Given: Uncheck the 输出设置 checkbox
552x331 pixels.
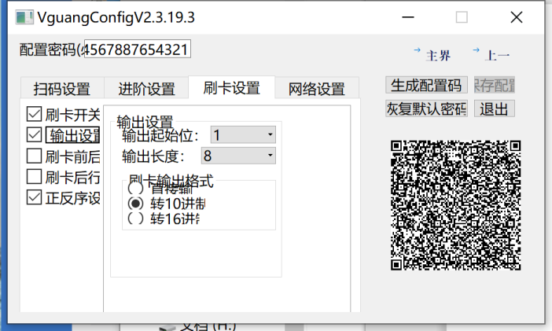Looking at the screenshot, I should pyautogui.click(x=34, y=135).
